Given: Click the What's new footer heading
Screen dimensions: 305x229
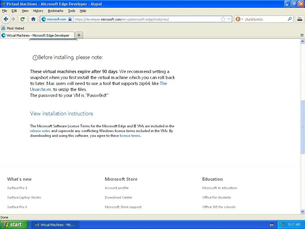Looking at the screenshot, I should click(x=19, y=179).
